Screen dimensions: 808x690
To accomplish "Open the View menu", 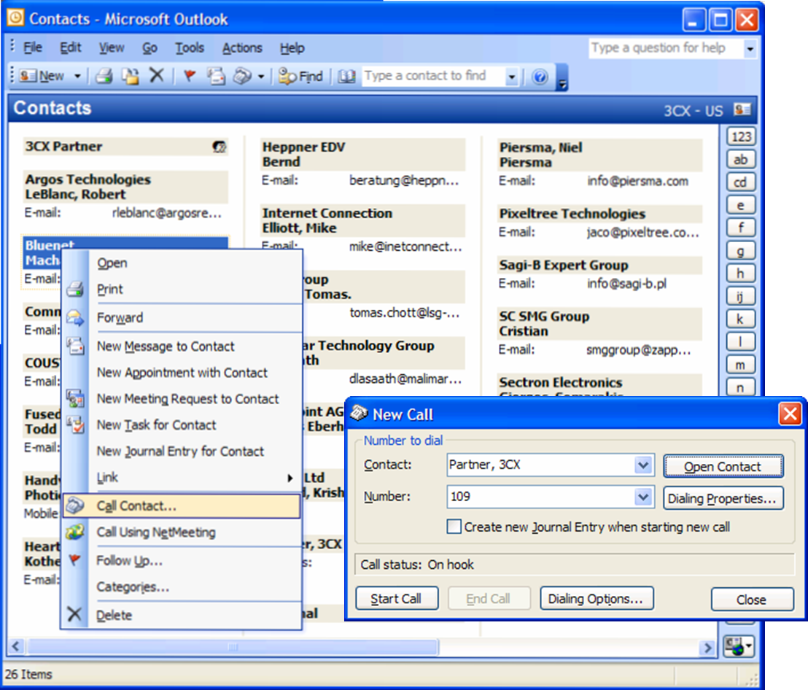I will tap(112, 48).
